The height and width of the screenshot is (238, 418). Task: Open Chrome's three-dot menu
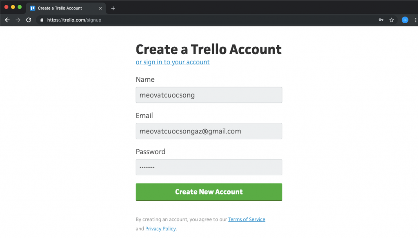(416, 20)
